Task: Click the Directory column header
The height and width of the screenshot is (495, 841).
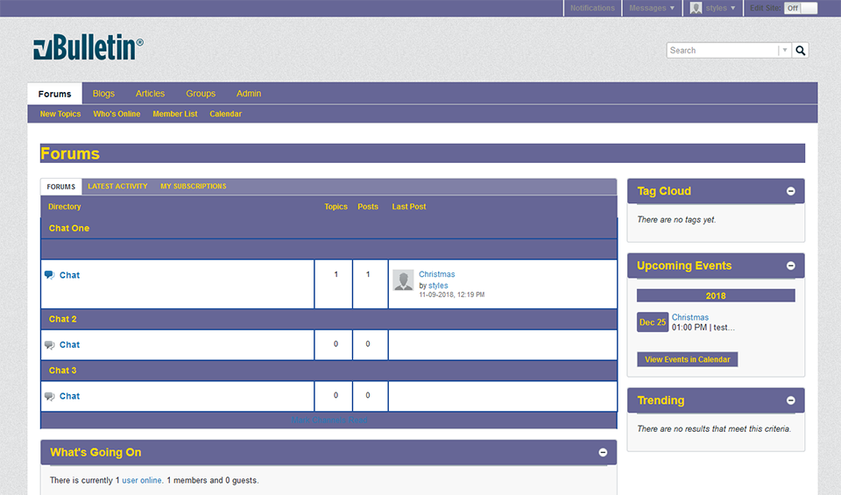Action: click(x=64, y=207)
